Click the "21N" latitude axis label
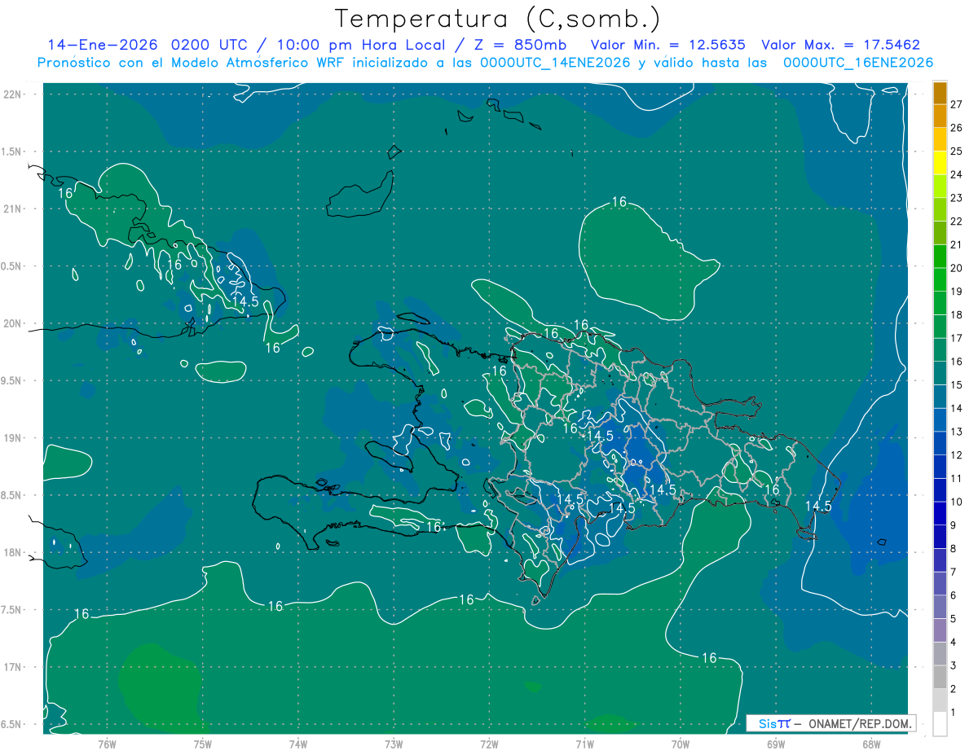Screen dimensions: 978x755 [11, 209]
